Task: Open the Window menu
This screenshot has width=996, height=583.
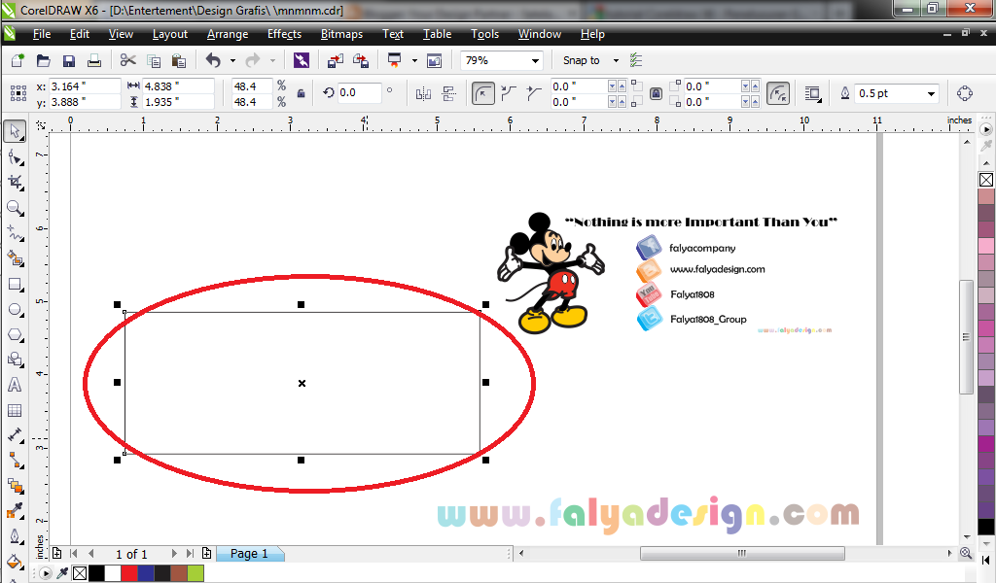Action: click(x=539, y=34)
